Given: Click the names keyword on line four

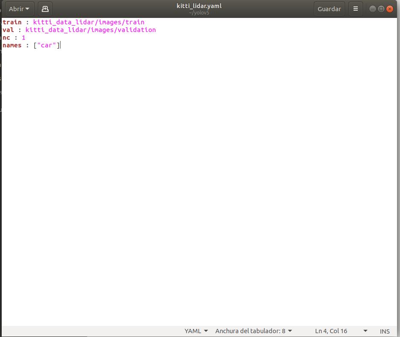Looking at the screenshot, I should tap(12, 45).
